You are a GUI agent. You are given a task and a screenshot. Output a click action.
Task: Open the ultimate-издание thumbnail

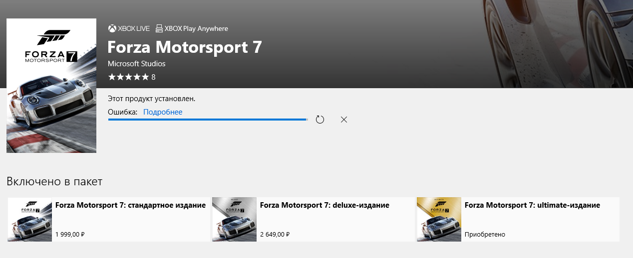(439, 220)
